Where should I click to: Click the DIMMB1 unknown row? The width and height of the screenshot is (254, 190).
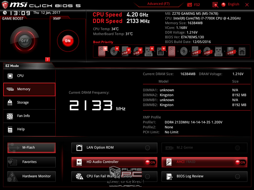click(x=194, y=100)
